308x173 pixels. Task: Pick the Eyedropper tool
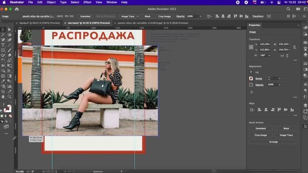coord(3,81)
